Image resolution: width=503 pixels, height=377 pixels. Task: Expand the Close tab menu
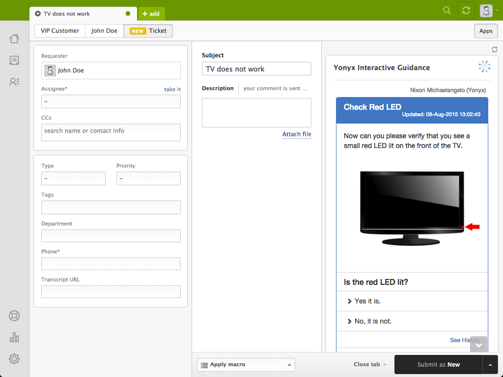tap(370, 364)
